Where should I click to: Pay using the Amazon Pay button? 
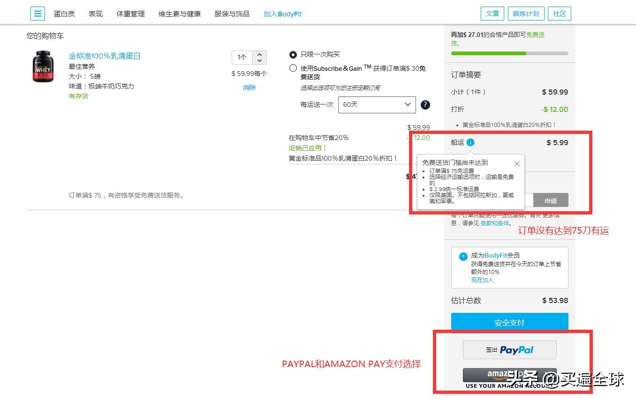pos(509,375)
